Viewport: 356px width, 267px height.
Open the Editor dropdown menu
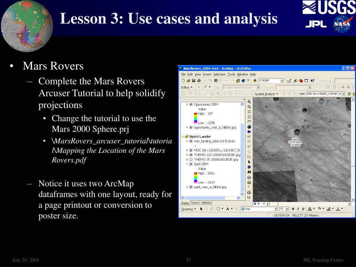click(187, 87)
